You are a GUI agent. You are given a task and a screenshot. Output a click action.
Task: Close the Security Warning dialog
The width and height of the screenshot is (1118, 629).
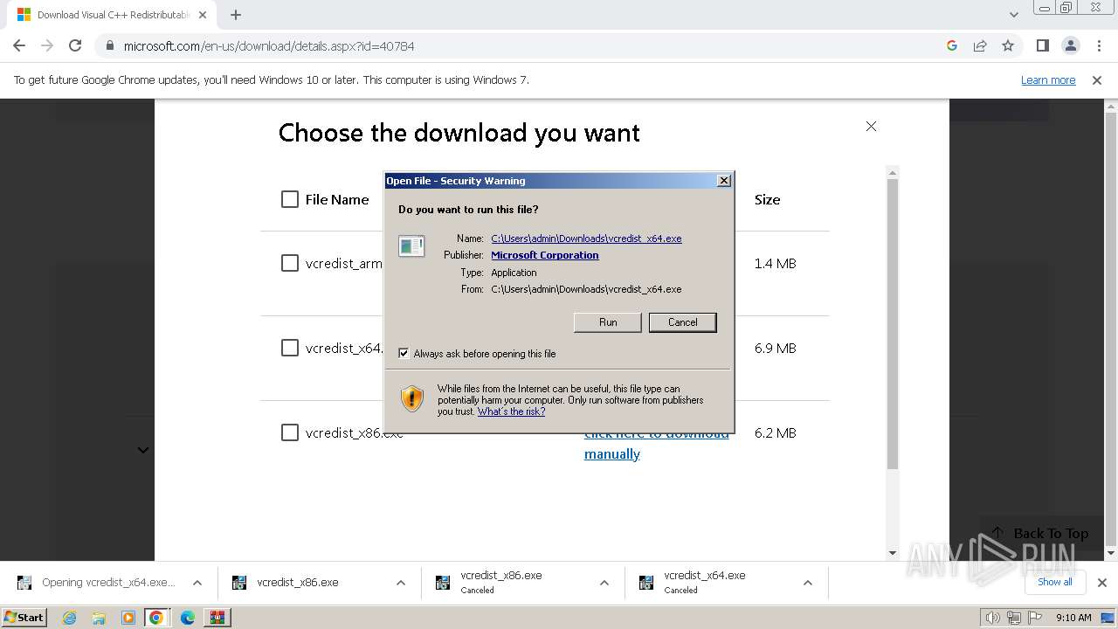(x=724, y=181)
